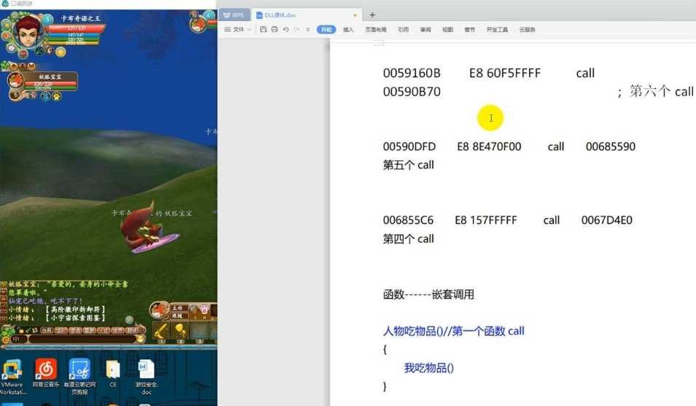The image size is (696, 406).
Task: Click the player red health bar
Action: (x=76, y=28)
